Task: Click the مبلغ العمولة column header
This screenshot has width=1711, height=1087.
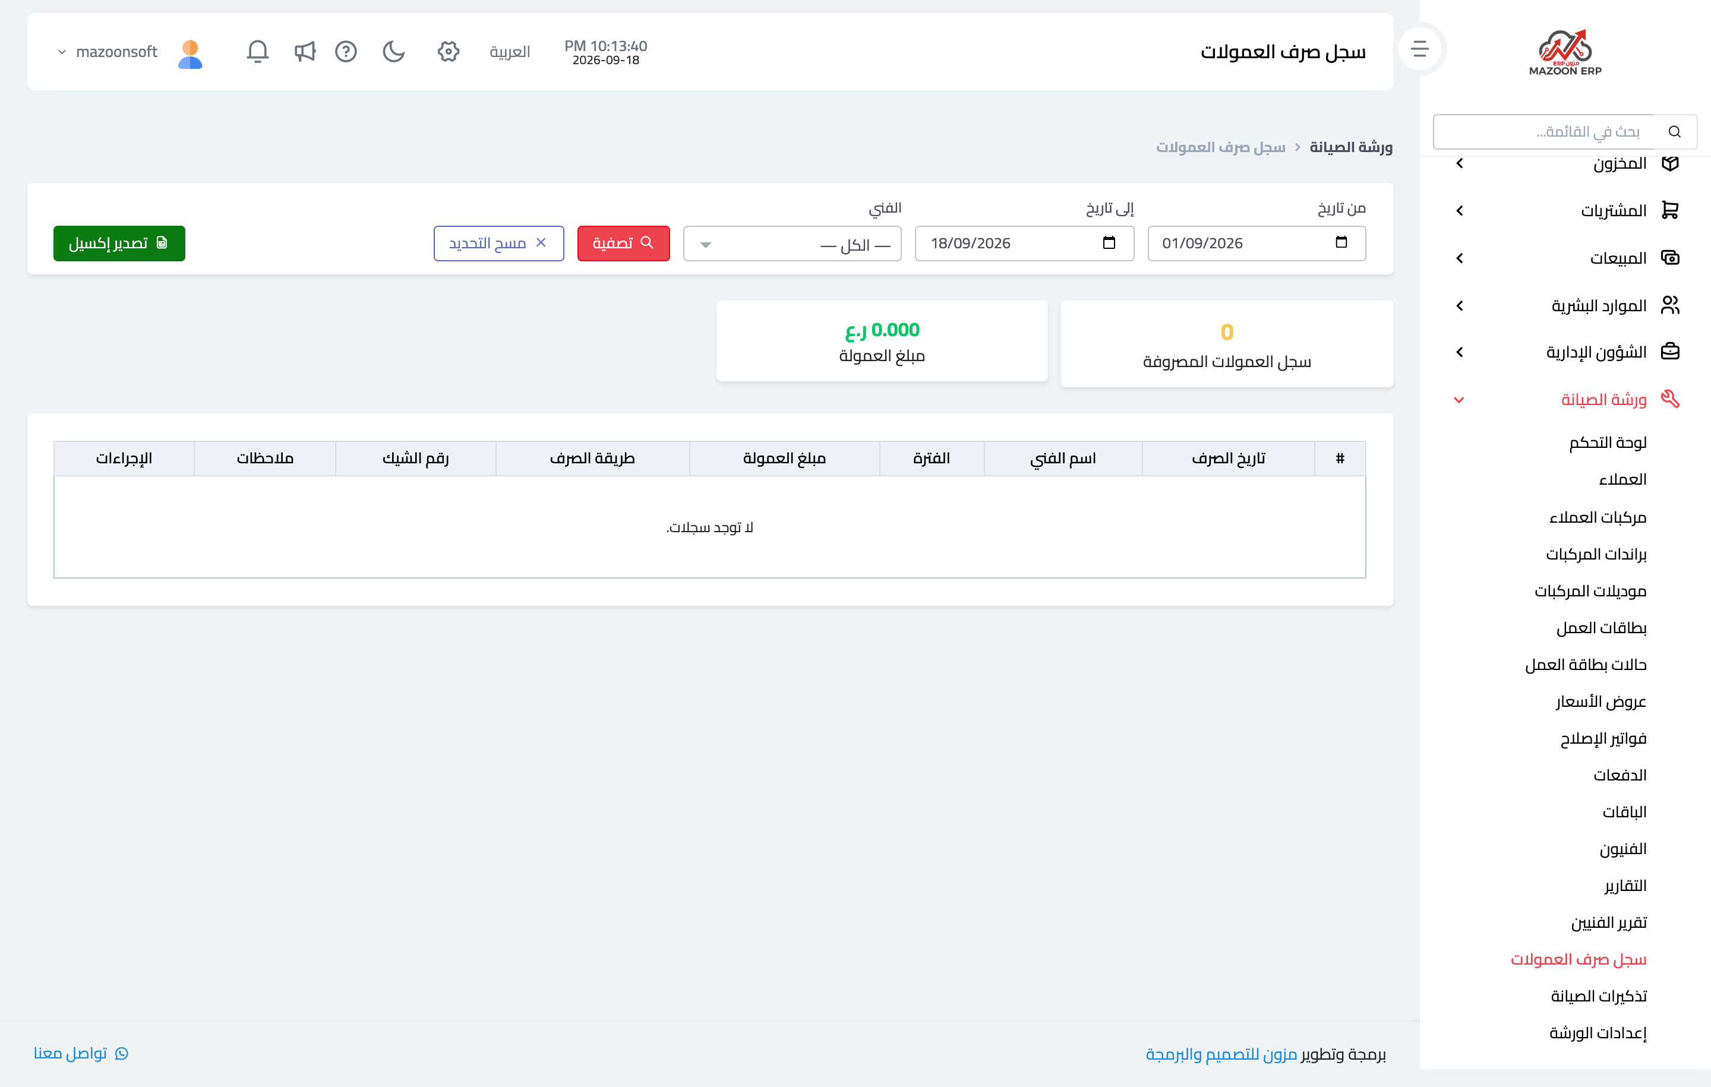Action: (784, 458)
